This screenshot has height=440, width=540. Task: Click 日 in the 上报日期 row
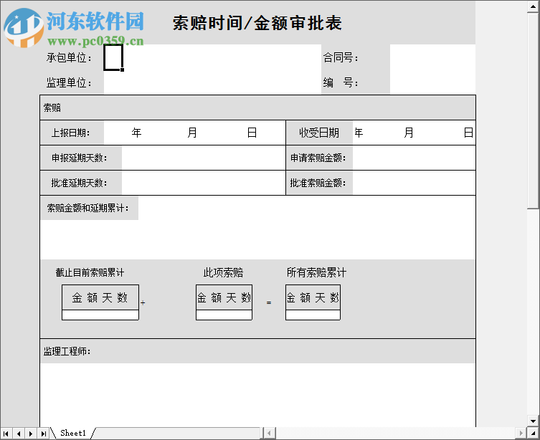point(252,133)
